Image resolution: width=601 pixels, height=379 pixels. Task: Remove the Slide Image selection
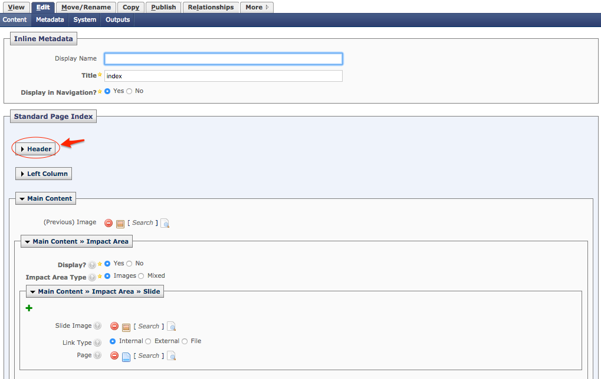(115, 326)
